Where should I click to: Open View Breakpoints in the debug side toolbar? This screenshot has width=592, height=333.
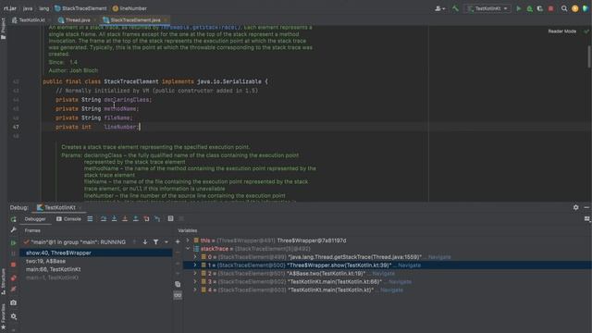tap(14, 278)
